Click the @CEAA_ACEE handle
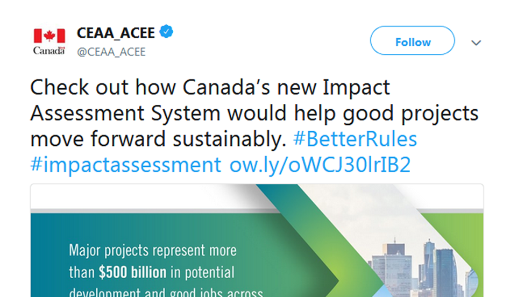Viewport: 510px width, 297px height. [x=111, y=52]
